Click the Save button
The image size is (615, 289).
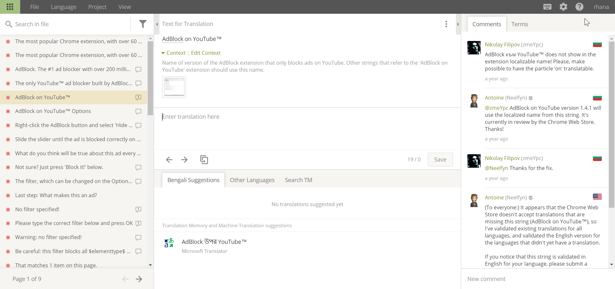coord(440,159)
